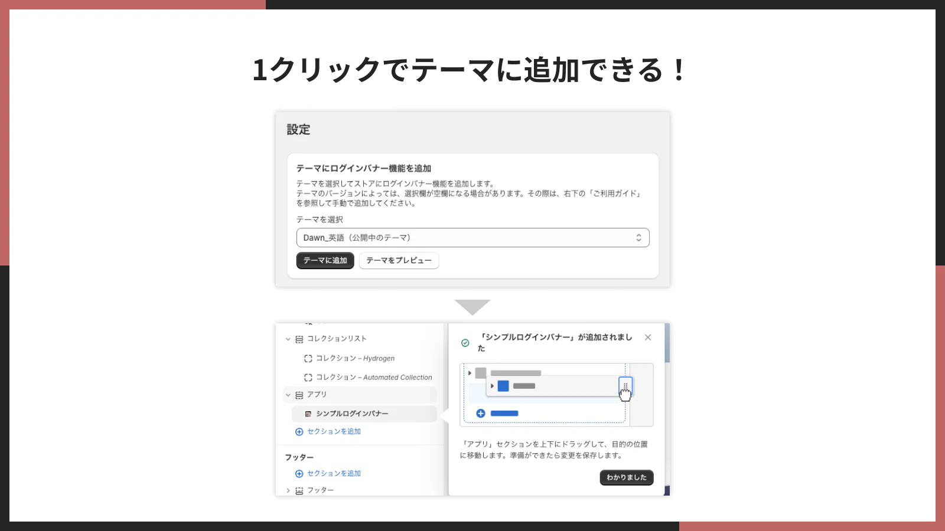Collapse the コレクションリスト section
This screenshot has height=531, width=945.
tap(288, 339)
